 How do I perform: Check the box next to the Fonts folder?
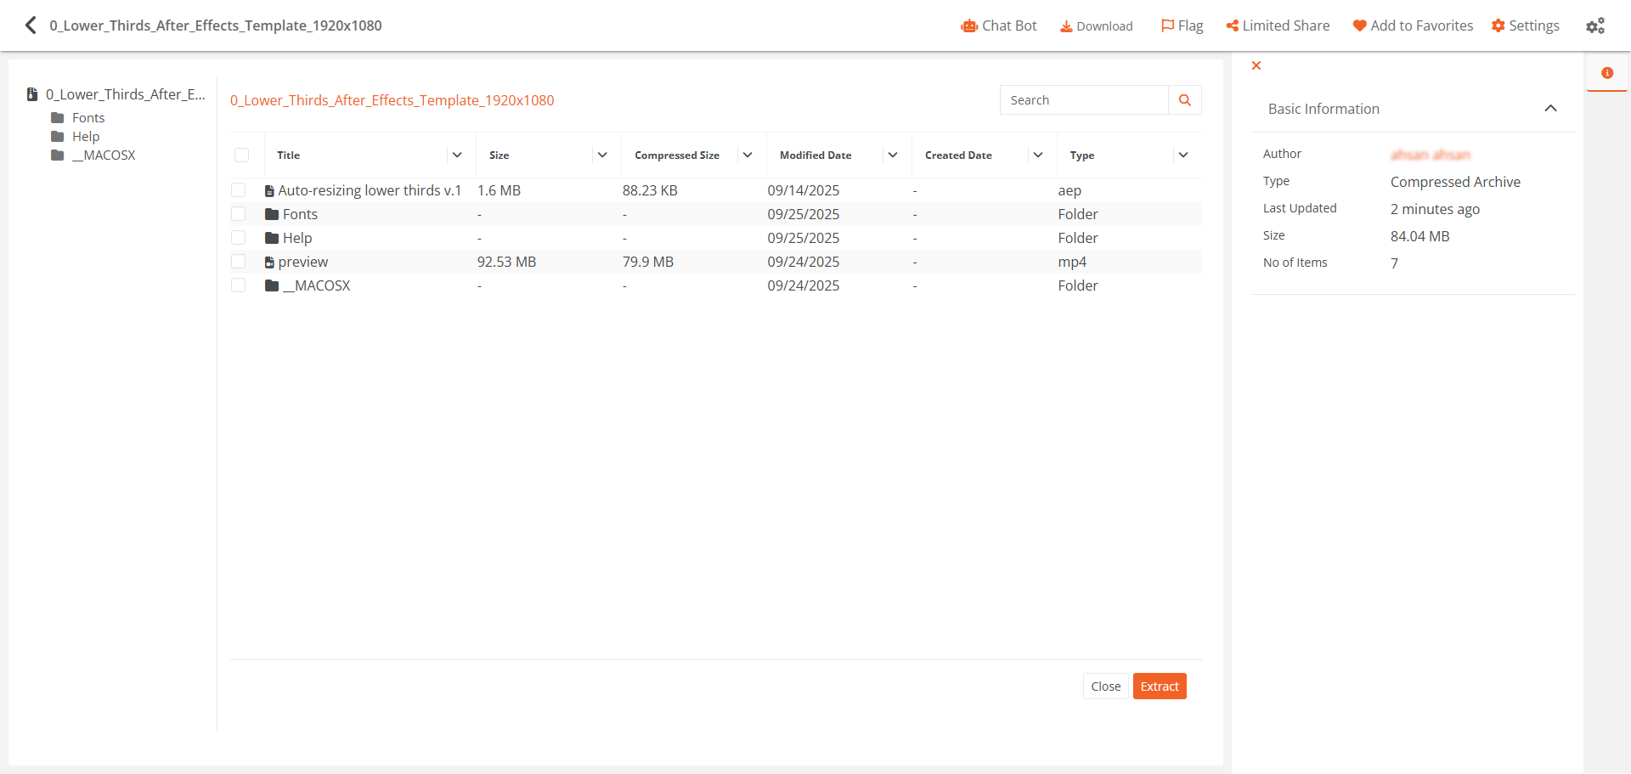[x=239, y=213]
